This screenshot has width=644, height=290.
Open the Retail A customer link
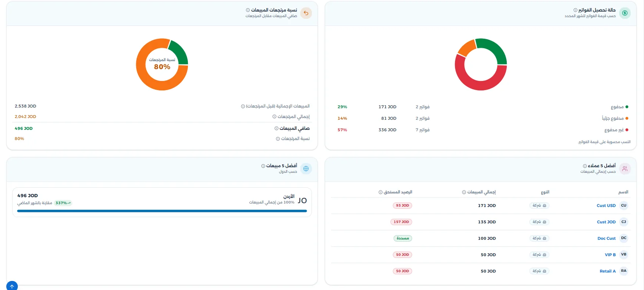[x=608, y=271]
